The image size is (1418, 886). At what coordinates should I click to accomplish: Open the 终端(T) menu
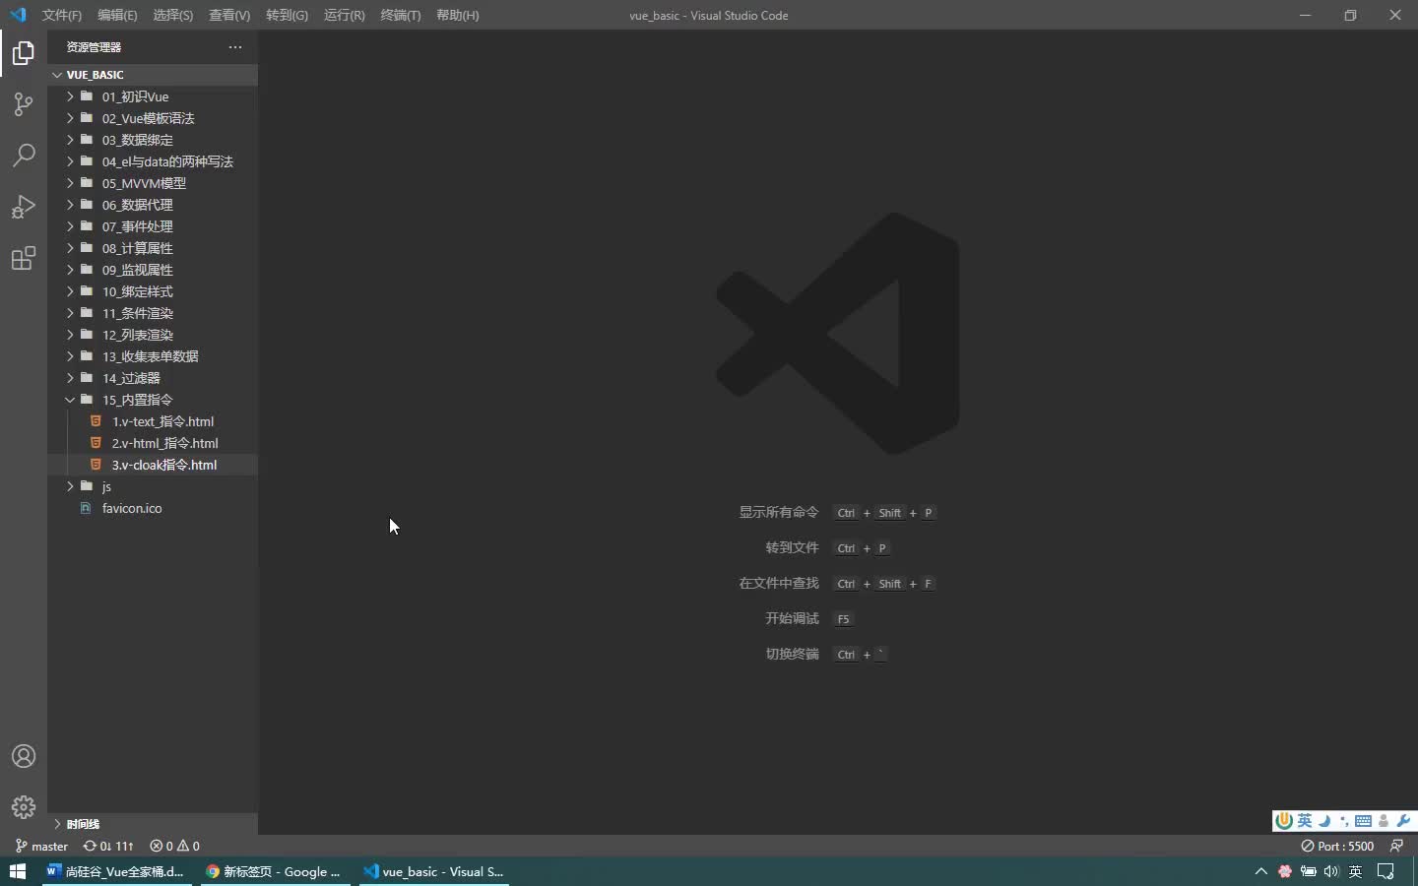click(401, 15)
